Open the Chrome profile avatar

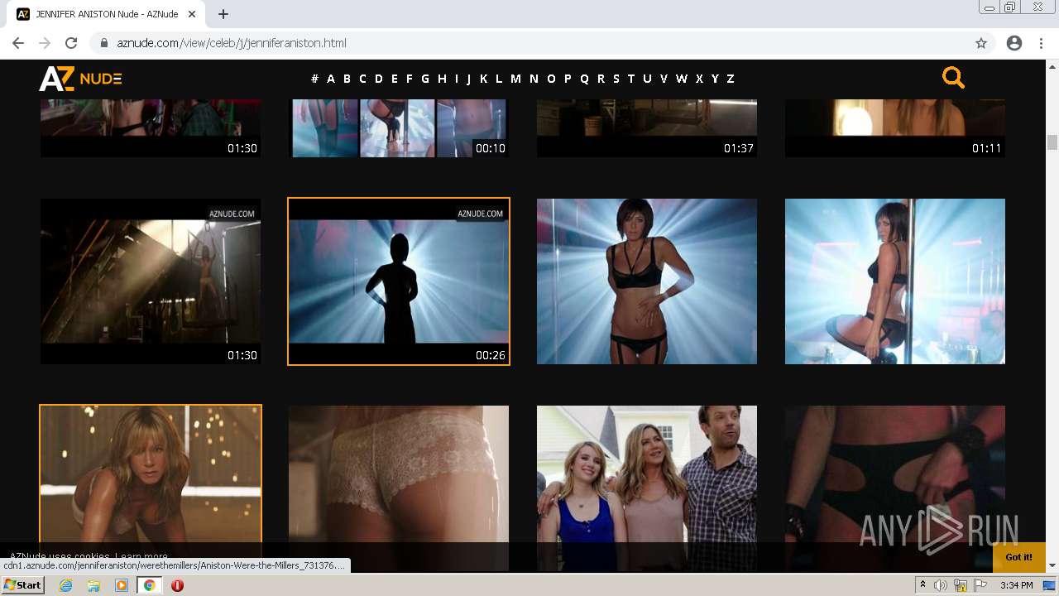point(1014,43)
